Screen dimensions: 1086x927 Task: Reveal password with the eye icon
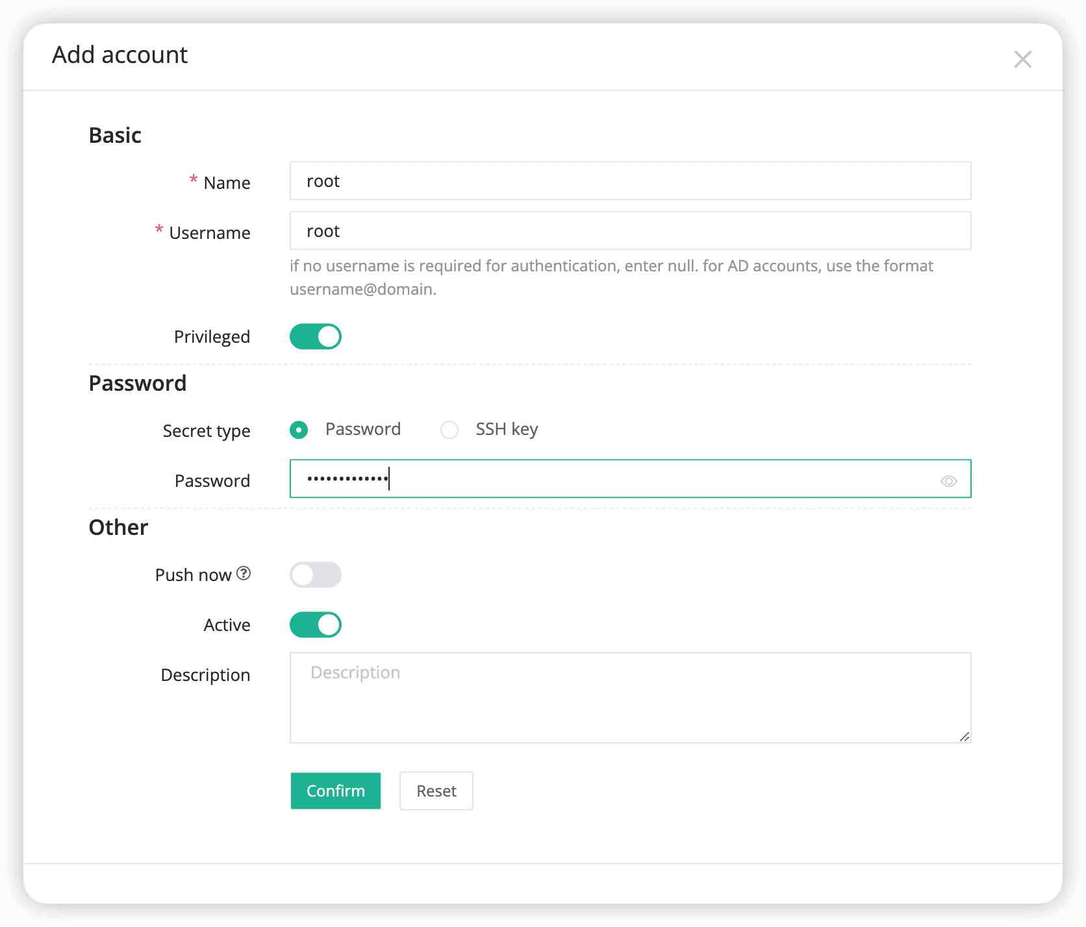948,481
